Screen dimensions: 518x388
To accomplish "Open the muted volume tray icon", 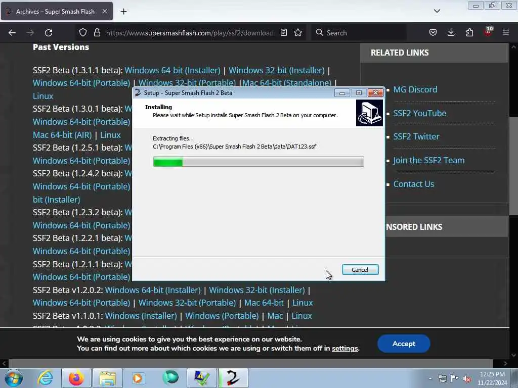I will click(x=467, y=379).
